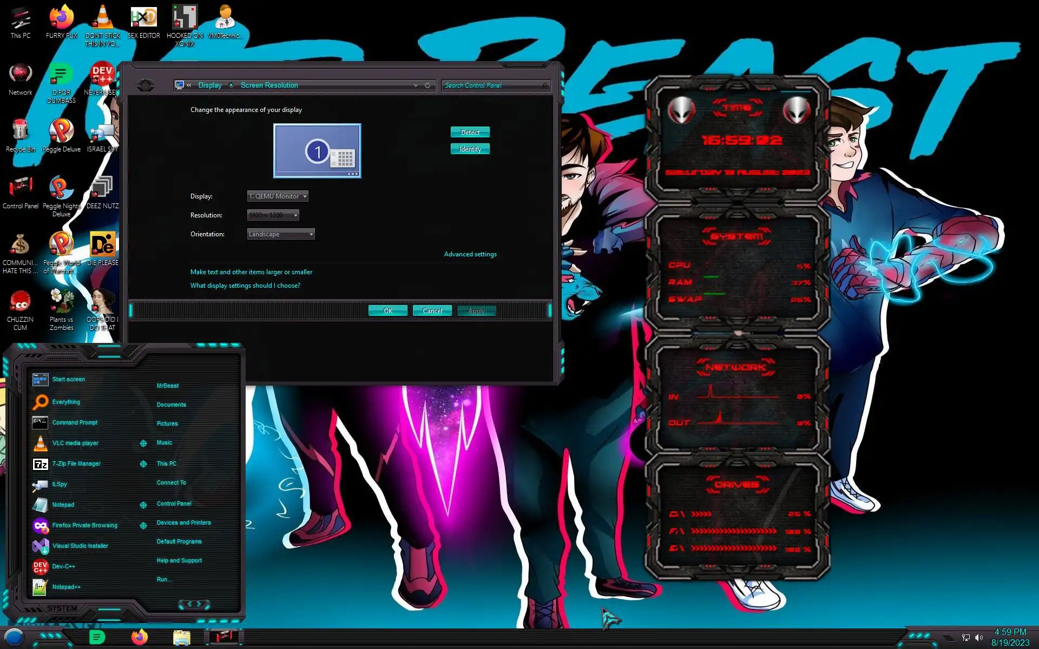Open 7-Zip File Manager from start menu
This screenshot has height=649, width=1039.
click(x=76, y=463)
